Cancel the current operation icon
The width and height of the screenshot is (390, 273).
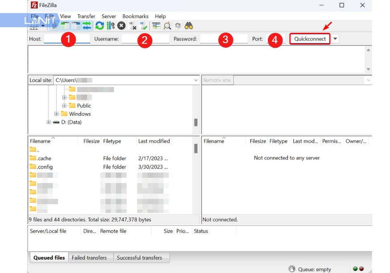(121, 26)
